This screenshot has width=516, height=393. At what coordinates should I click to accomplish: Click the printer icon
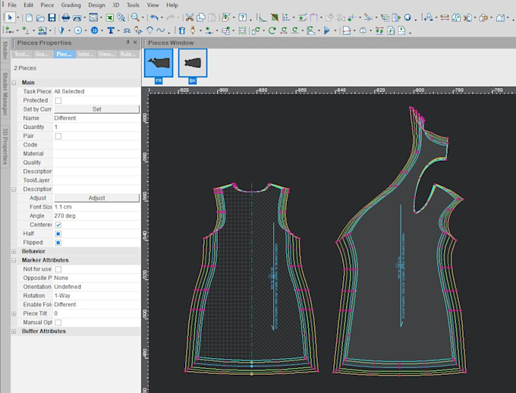(x=66, y=17)
